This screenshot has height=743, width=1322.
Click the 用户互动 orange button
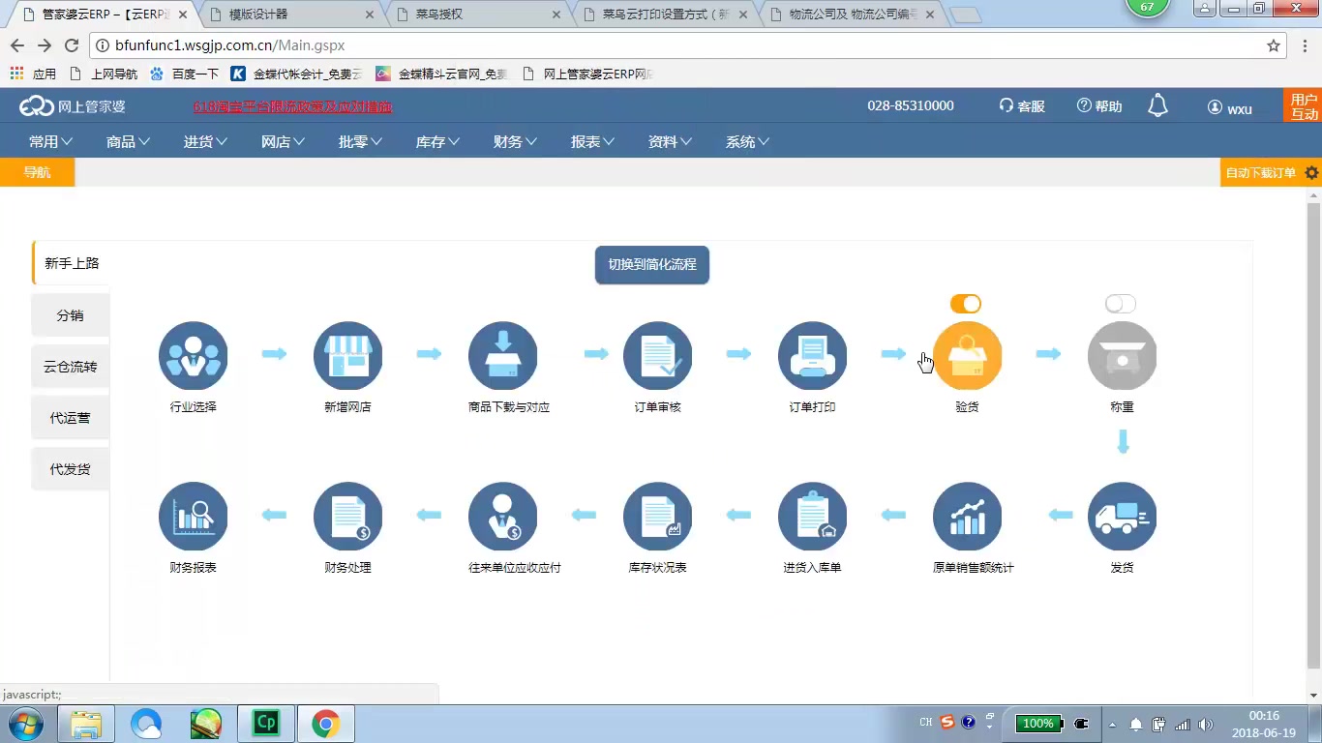click(x=1304, y=106)
